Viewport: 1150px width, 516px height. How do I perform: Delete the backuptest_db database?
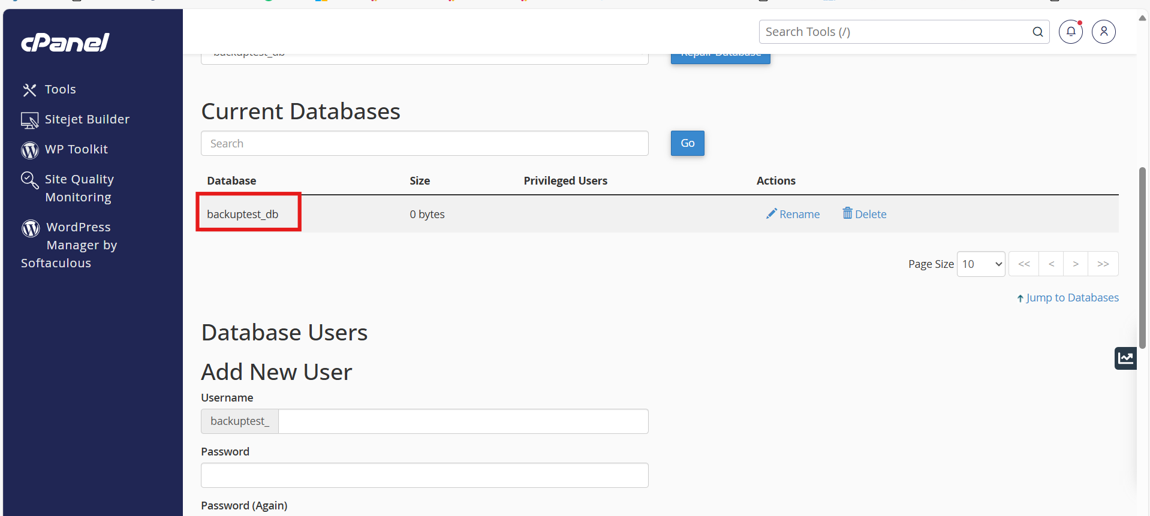[x=864, y=214]
